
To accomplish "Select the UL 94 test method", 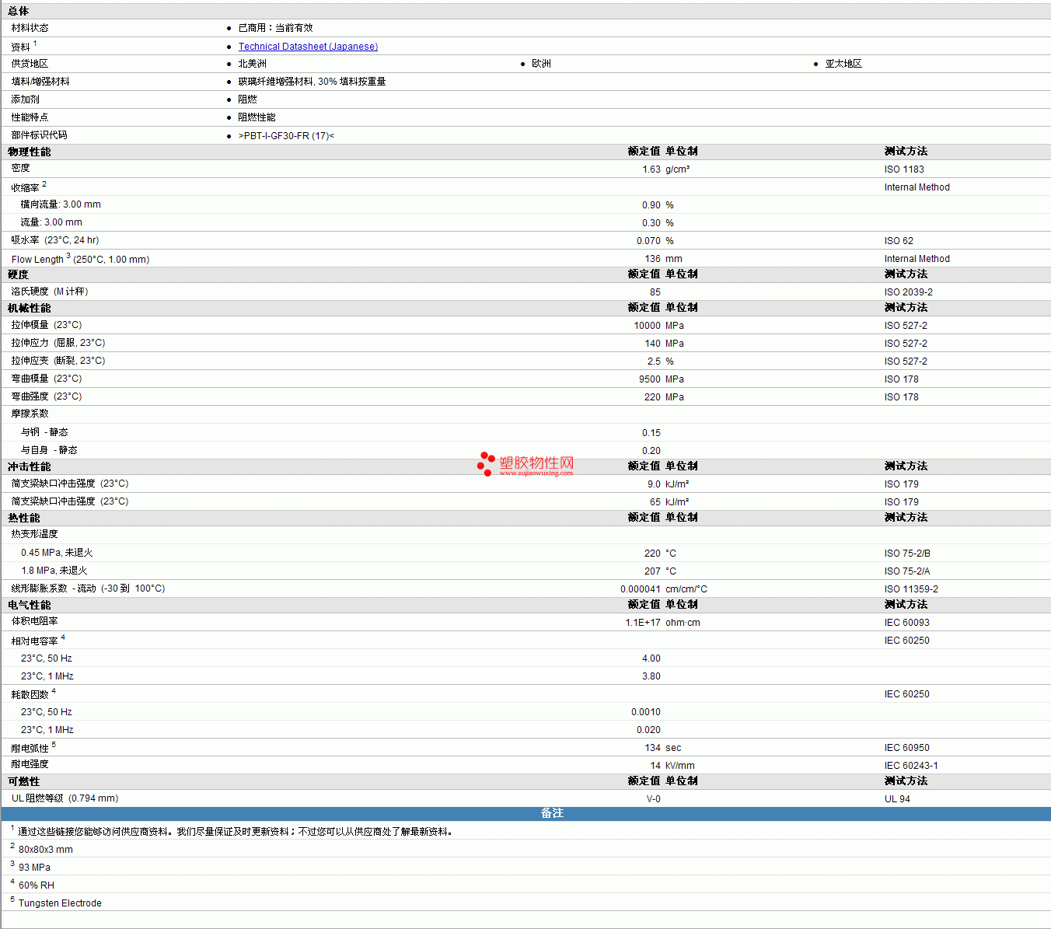I will pyautogui.click(x=897, y=799).
